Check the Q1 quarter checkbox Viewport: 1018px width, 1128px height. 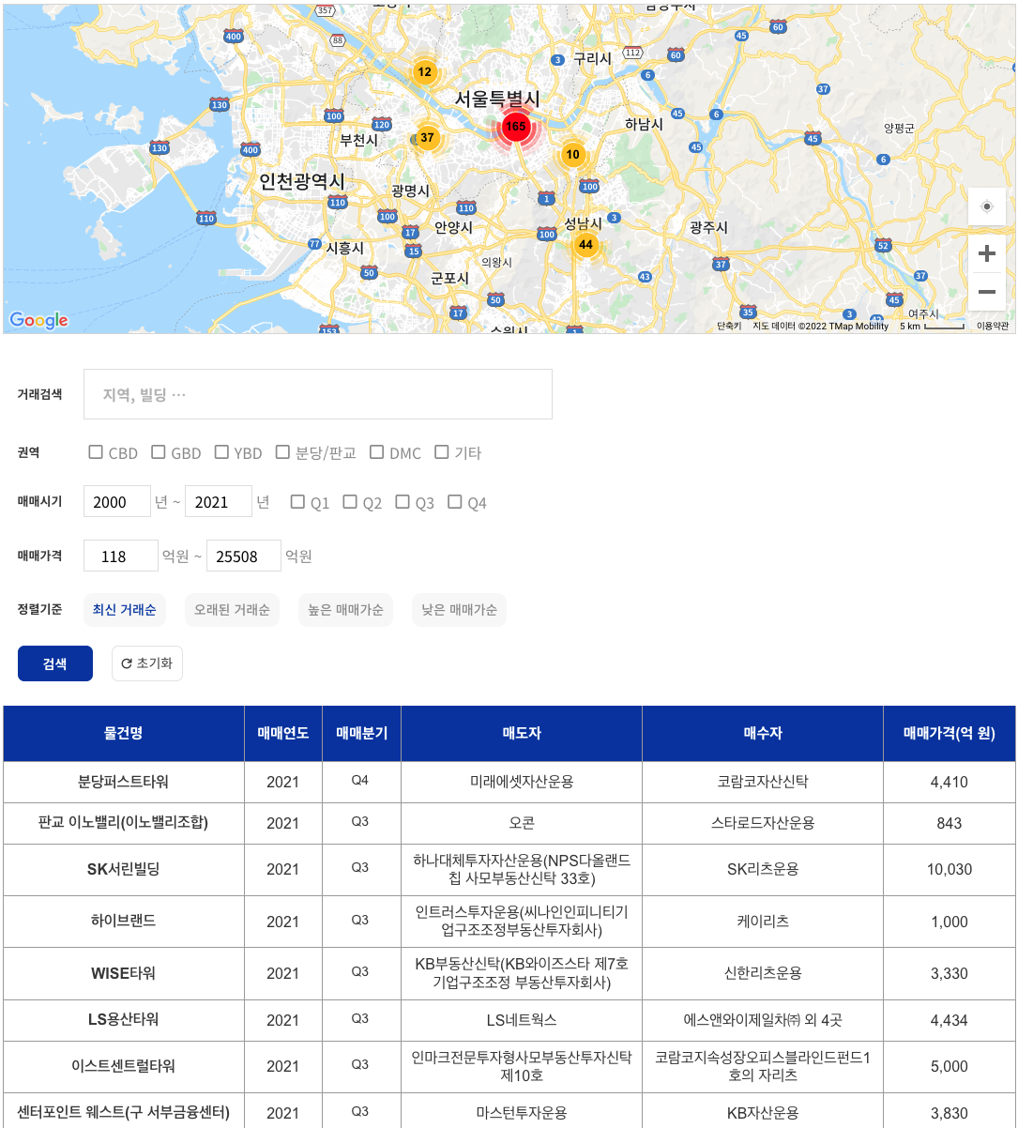[297, 502]
